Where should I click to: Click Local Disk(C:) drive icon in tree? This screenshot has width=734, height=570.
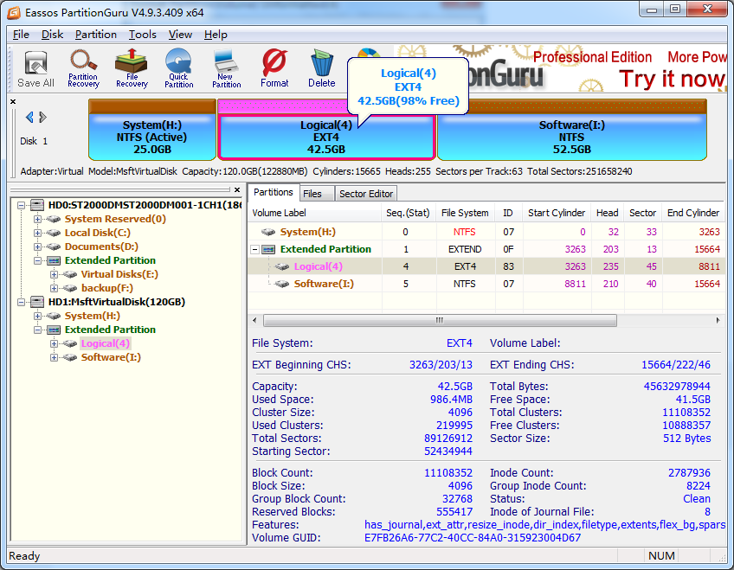pyautogui.click(x=54, y=233)
